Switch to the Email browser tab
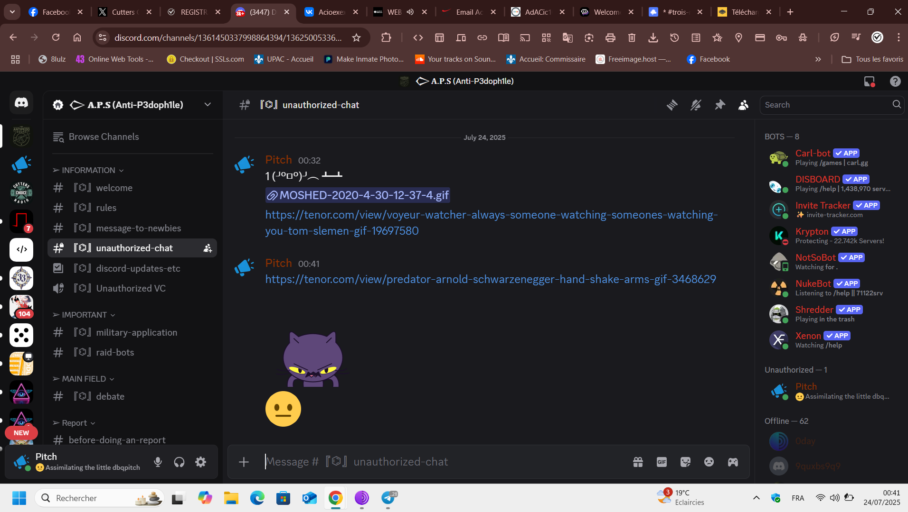 [468, 12]
